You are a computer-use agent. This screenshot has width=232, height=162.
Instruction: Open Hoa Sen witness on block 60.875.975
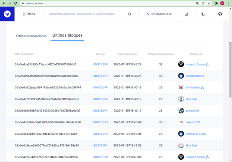point(191,99)
